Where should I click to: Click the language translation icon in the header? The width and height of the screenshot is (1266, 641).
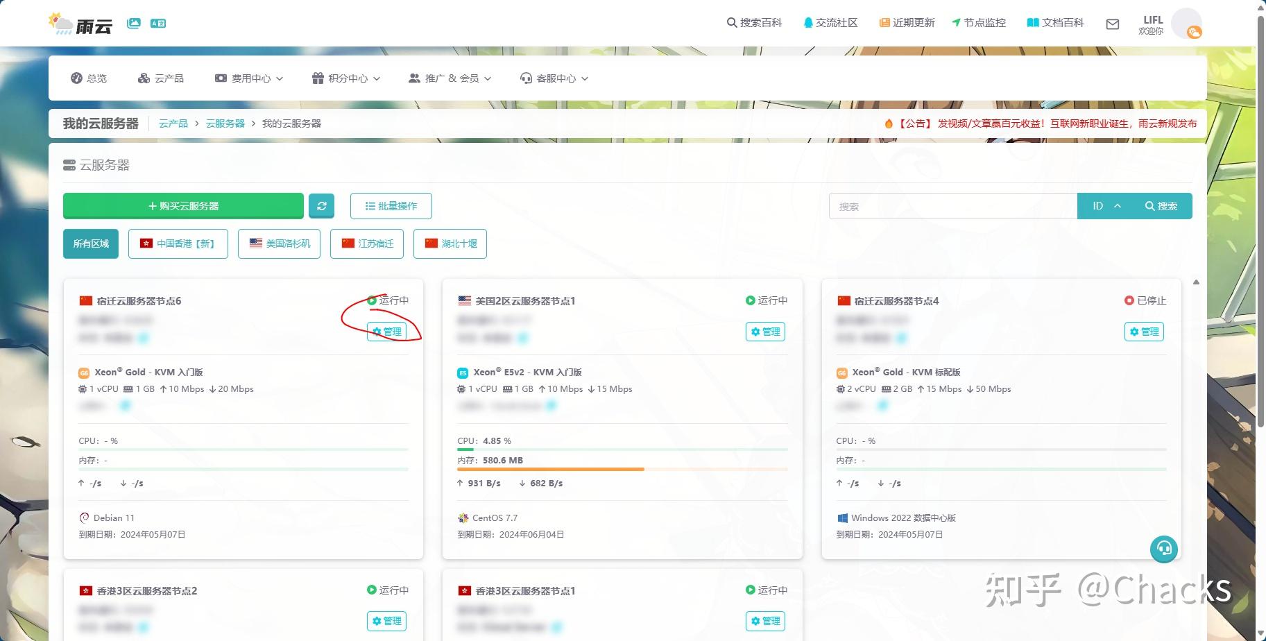point(158,23)
